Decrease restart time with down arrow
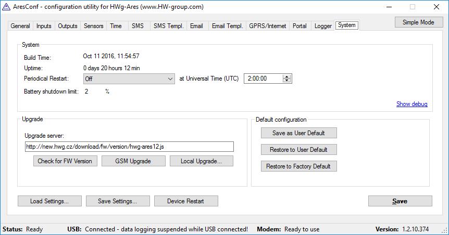Image resolution: width=449 pixels, height=235 pixels. [x=286, y=81]
